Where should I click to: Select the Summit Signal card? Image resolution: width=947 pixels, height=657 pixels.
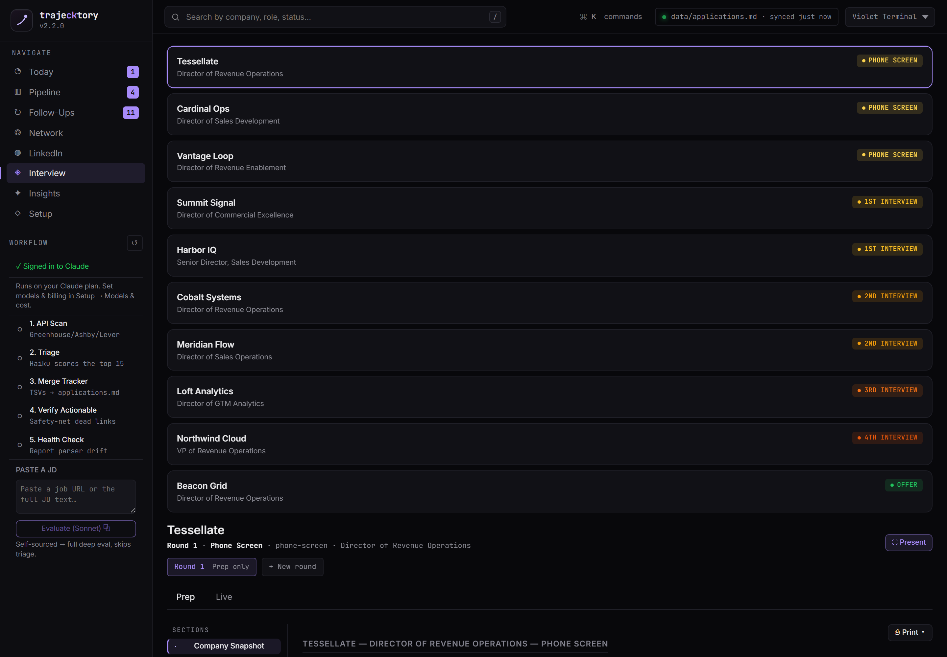click(x=549, y=208)
